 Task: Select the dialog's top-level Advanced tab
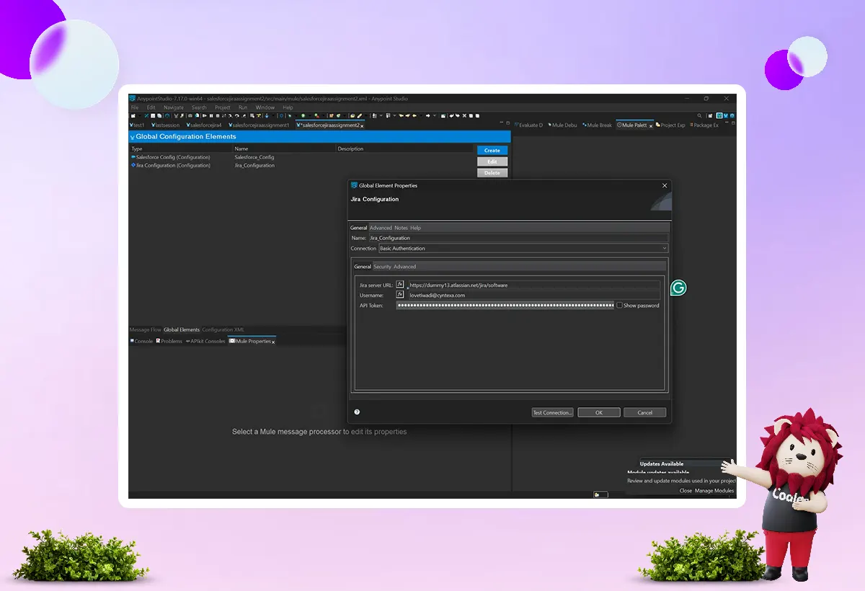point(381,228)
